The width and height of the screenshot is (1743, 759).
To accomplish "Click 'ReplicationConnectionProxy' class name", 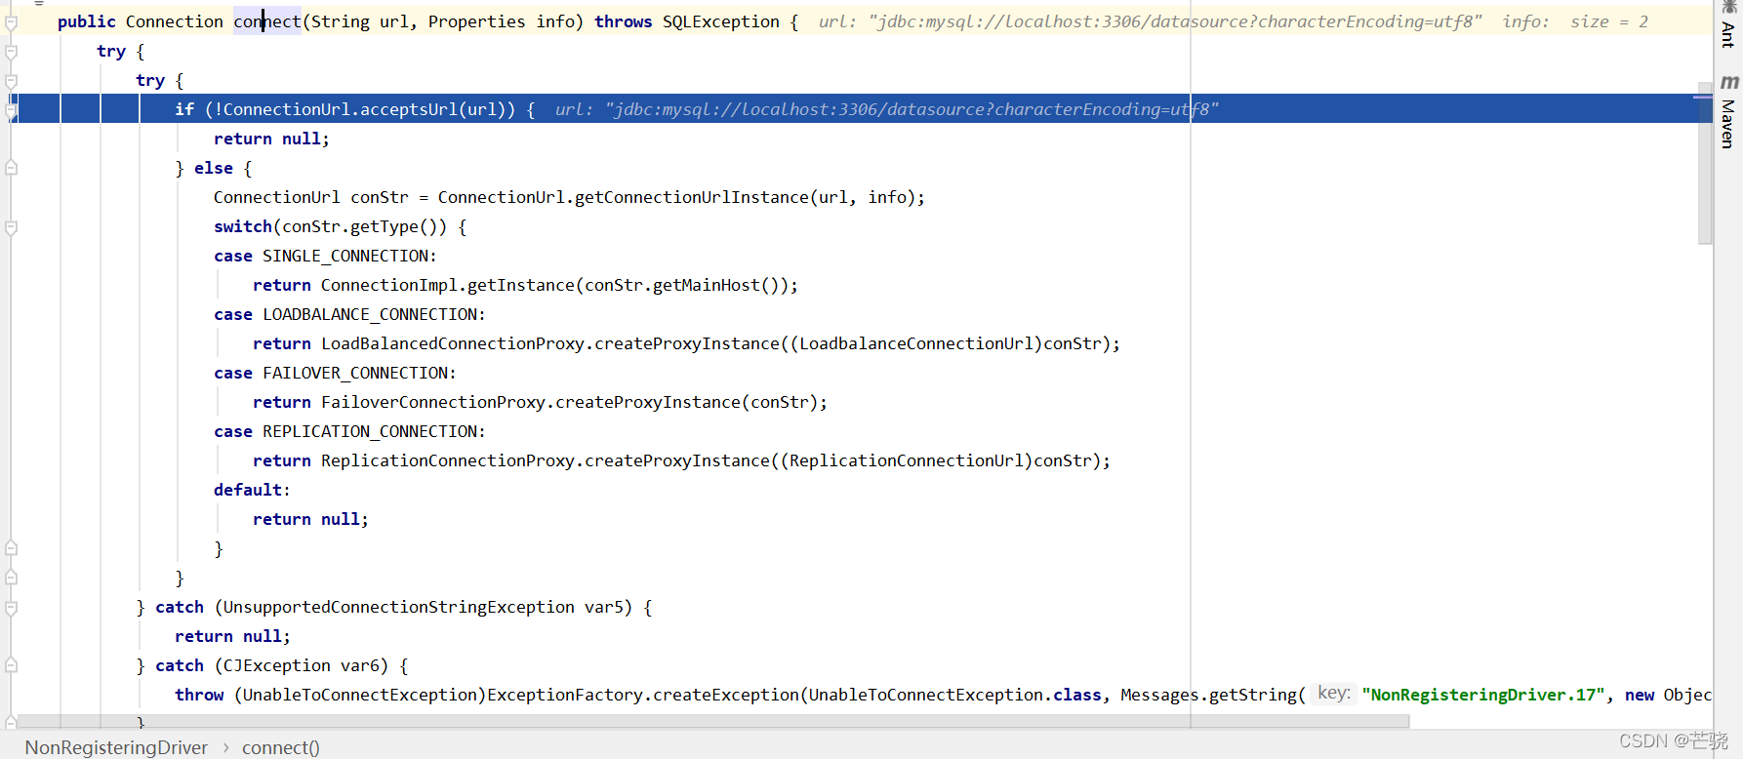I will (448, 460).
